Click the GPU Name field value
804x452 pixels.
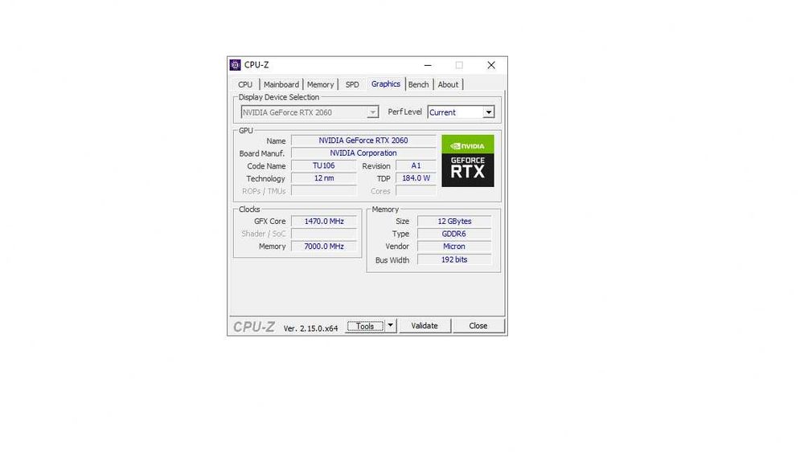pyautogui.click(x=363, y=140)
